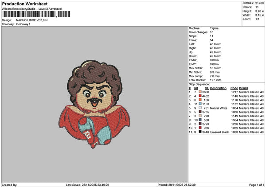The height and width of the screenshot is (188, 266).
Task: Click the 'Created By:' footer label
Action: point(9,185)
